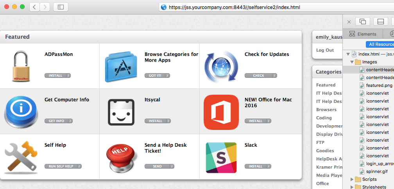The image size is (394, 189).
Task: Select featured.png in resource list
Action: coord(368,85)
